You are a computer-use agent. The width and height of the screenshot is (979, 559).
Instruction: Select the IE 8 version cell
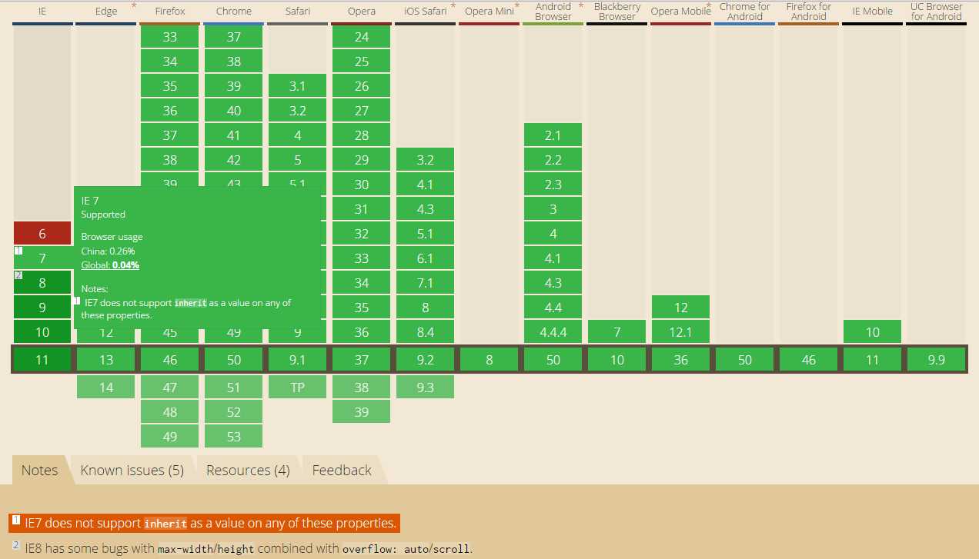pos(42,283)
